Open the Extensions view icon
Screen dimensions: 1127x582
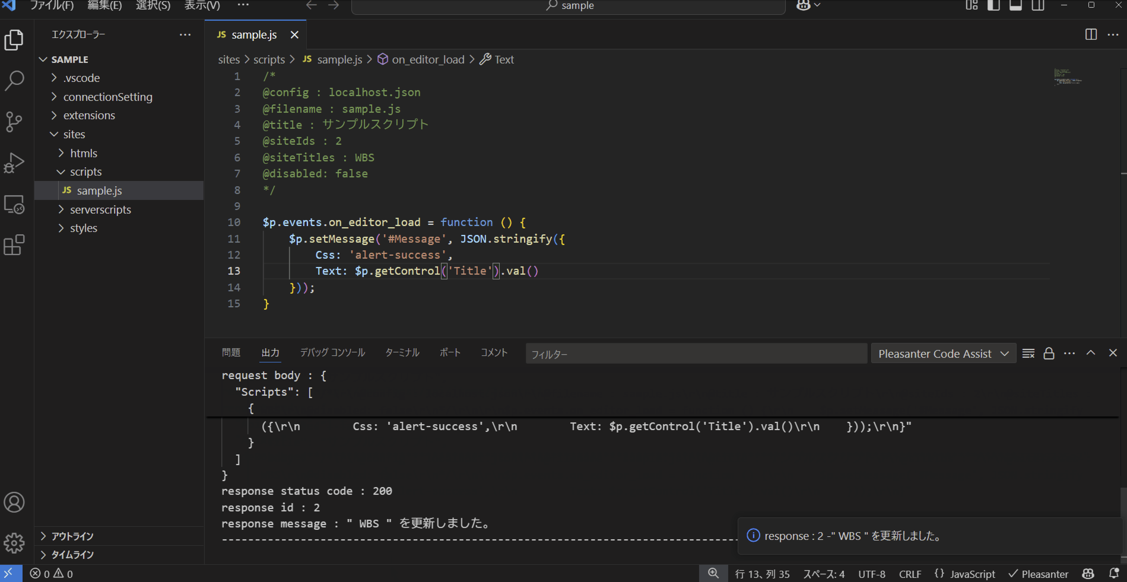(x=14, y=245)
